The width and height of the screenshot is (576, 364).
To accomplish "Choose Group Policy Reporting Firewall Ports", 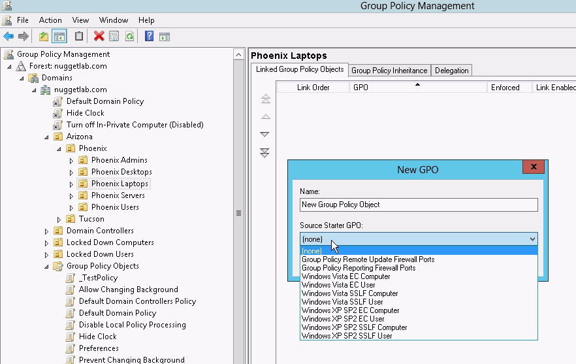I will (419, 268).
